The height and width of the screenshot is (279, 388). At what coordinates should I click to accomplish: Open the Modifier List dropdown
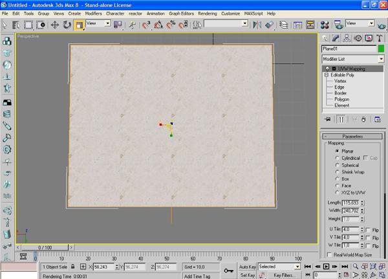381,59
